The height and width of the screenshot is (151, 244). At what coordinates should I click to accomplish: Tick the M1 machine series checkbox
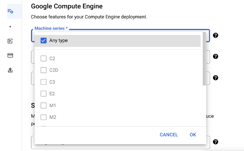coord(44,105)
